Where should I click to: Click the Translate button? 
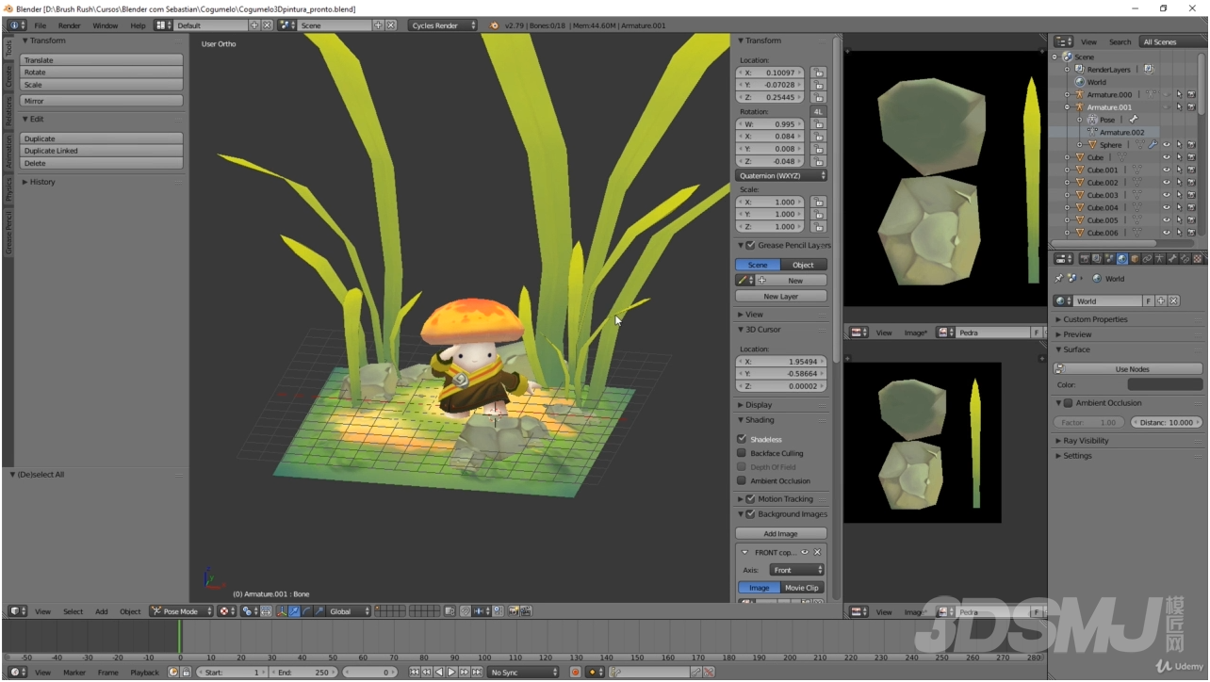(101, 59)
